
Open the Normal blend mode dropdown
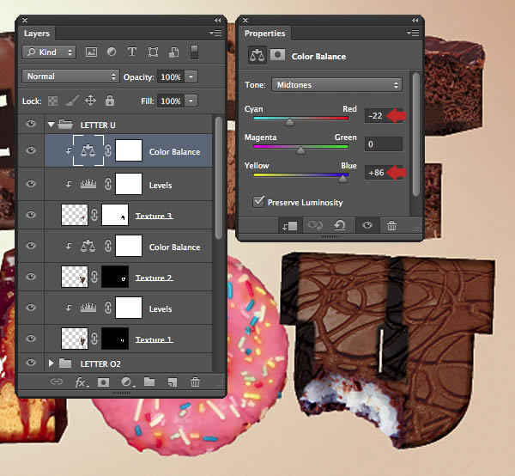pos(70,76)
